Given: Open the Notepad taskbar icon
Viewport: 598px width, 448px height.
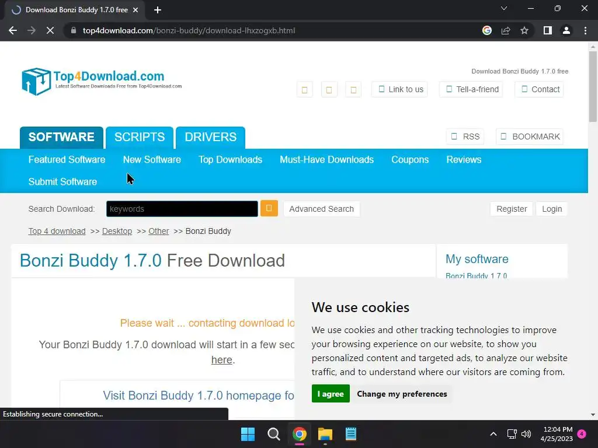Looking at the screenshot, I should coord(351,434).
